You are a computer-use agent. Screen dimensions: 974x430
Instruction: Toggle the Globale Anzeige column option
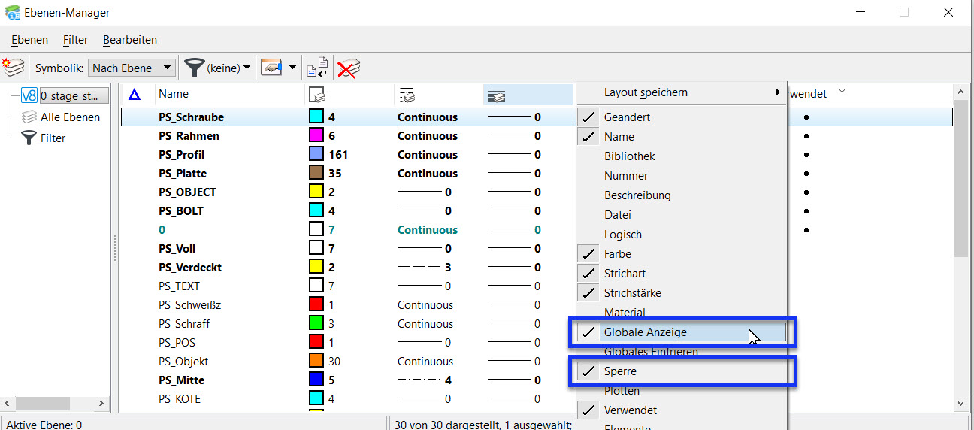682,332
